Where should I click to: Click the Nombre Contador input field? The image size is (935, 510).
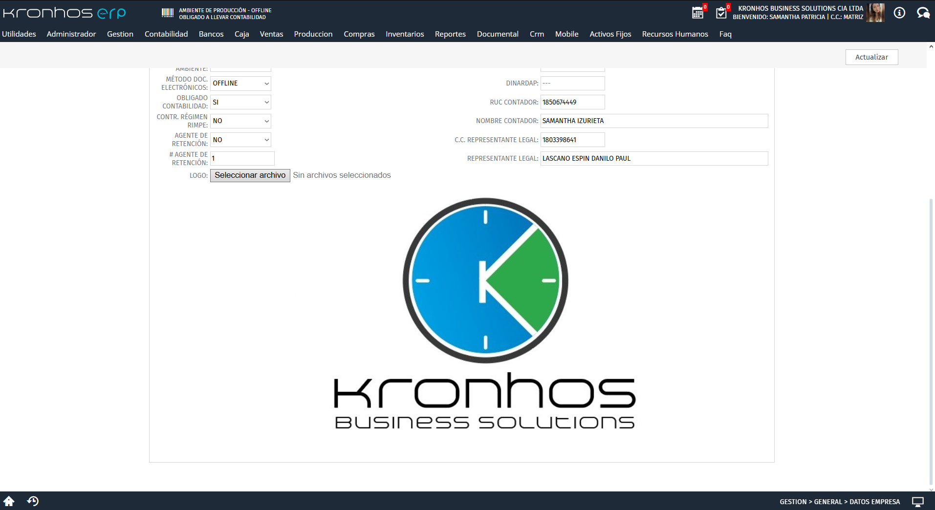pyautogui.click(x=654, y=121)
